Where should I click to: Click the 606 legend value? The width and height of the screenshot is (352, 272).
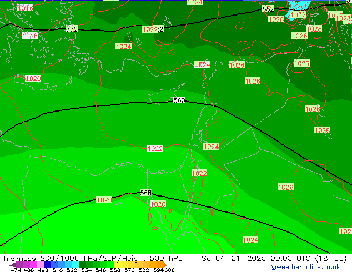[x=169, y=270]
